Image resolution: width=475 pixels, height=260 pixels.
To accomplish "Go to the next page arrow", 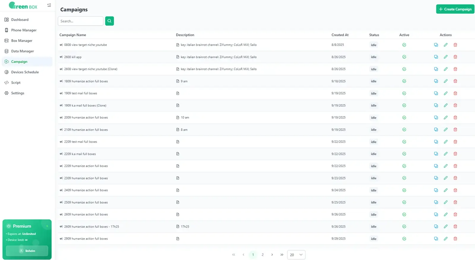I will pos(272,255).
